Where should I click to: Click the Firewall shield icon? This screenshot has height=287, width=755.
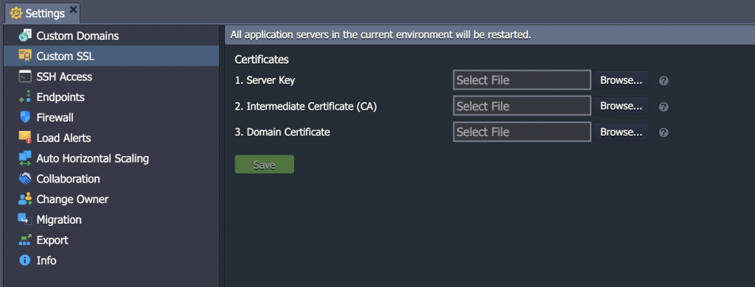(x=25, y=117)
